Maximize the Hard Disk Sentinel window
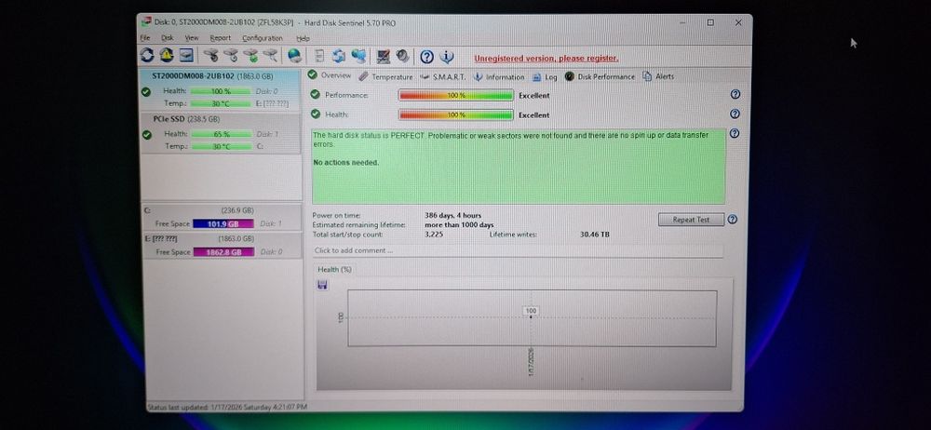This screenshot has width=931, height=430. click(x=710, y=22)
